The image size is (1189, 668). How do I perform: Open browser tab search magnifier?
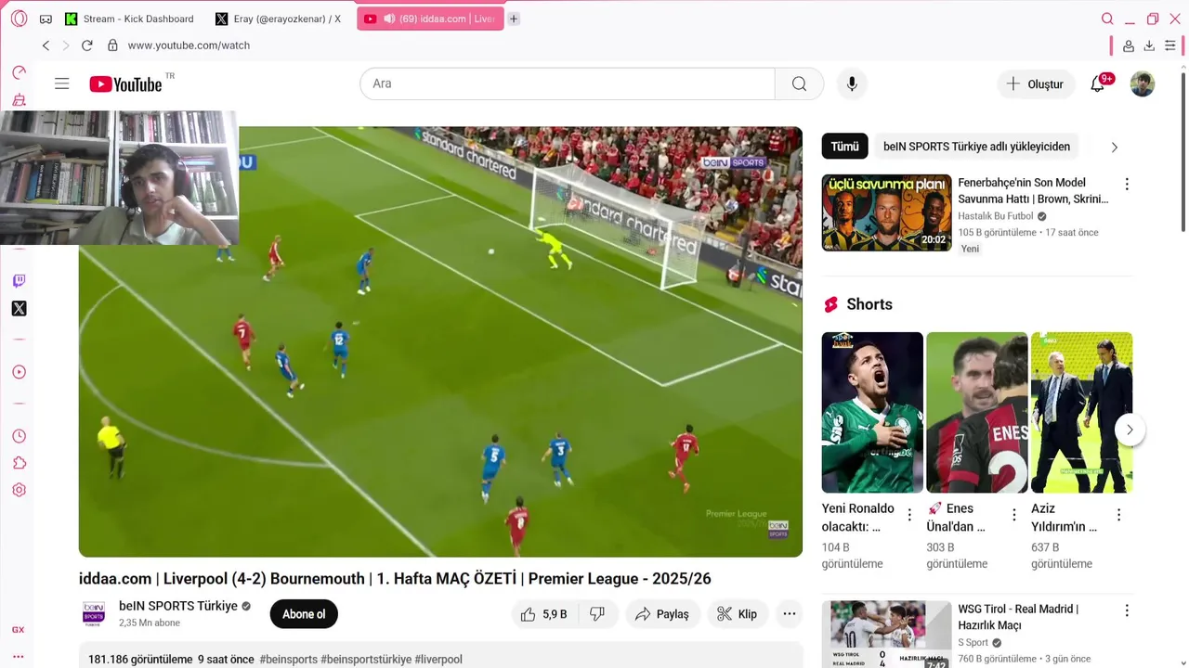tap(1107, 19)
